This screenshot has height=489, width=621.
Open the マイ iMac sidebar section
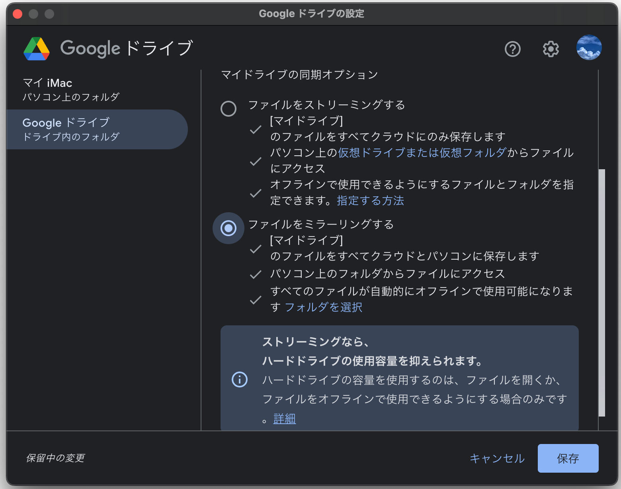(x=97, y=90)
